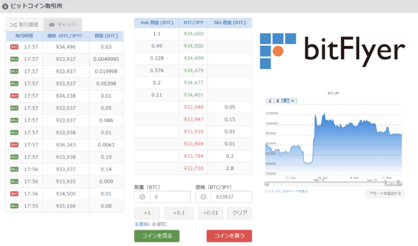418x246 pixels.
Task: Click the SELL badge in the 0.0049995 row
Action: click(x=14, y=59)
